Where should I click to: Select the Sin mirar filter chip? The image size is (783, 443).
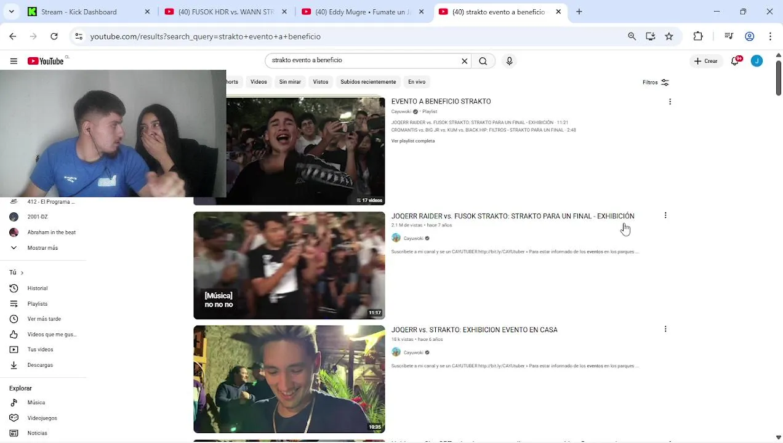(290, 82)
